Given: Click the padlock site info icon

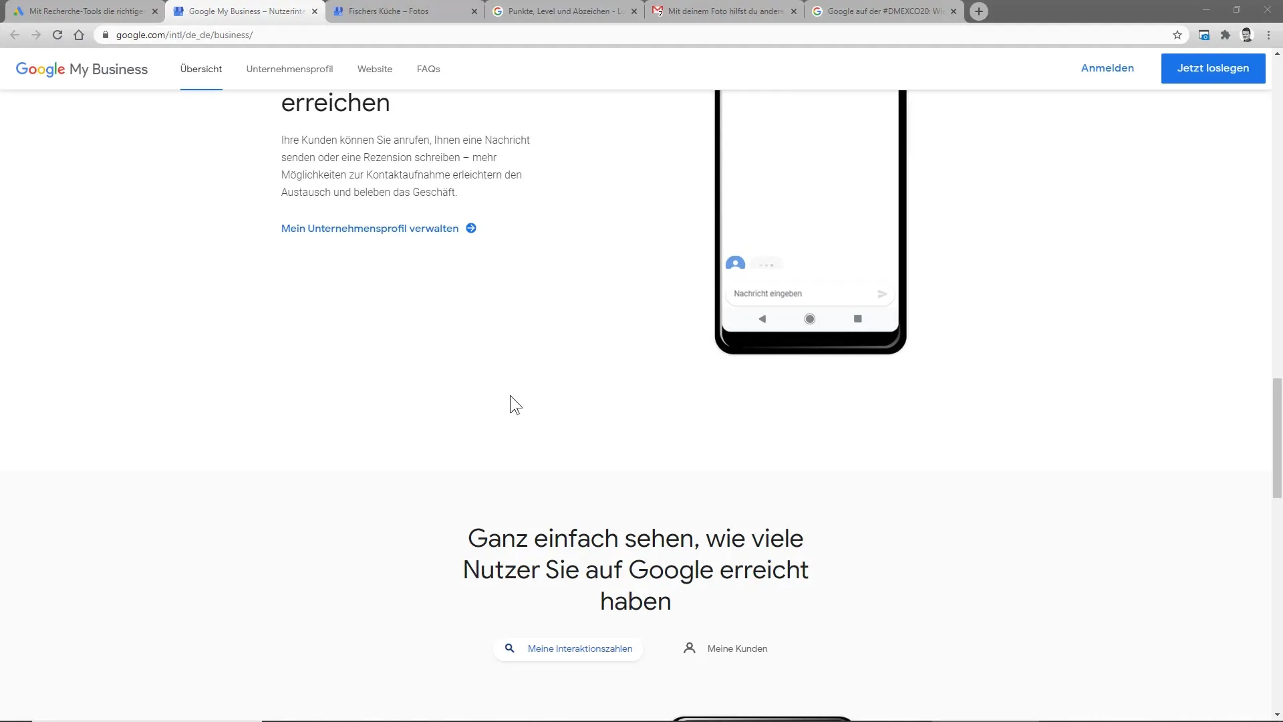Looking at the screenshot, I should tap(105, 35).
